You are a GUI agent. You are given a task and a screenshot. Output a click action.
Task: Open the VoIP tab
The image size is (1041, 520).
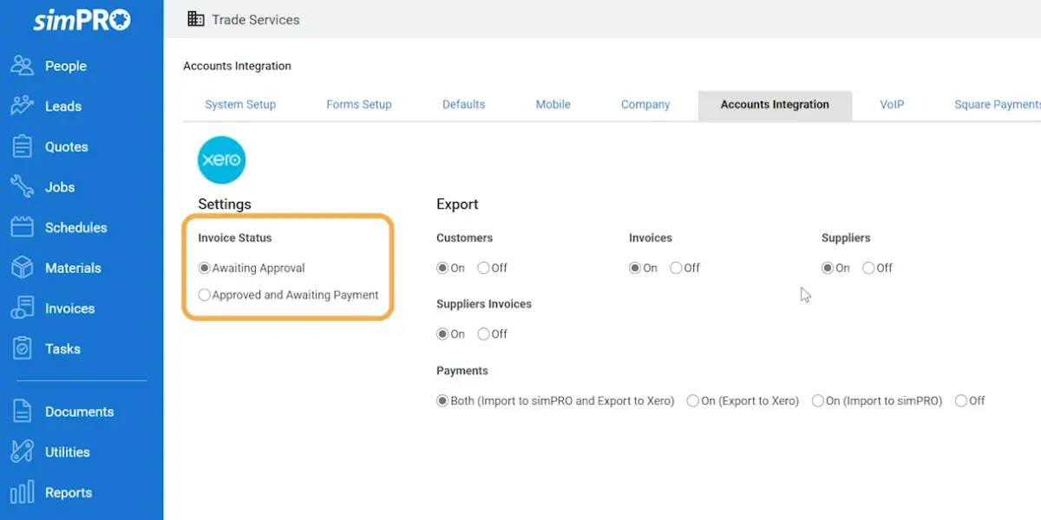892,104
